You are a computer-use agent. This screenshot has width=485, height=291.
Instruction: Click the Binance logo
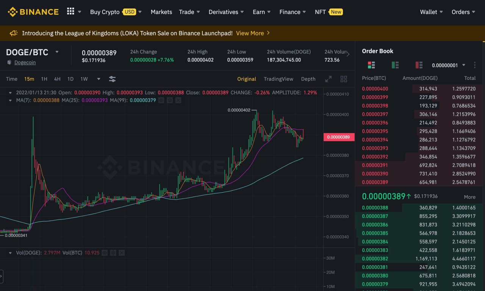[x=33, y=12]
